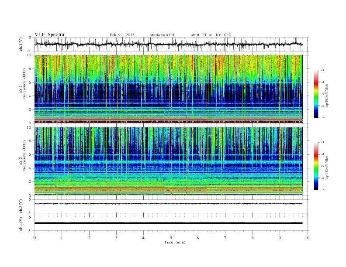Screen dimensions: 346x267
Task: Click the color scale bar beside ch.1 spectrogram
Action: 316,94
